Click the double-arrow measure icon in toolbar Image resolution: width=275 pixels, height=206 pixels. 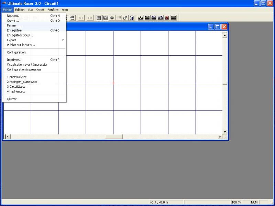point(112,18)
